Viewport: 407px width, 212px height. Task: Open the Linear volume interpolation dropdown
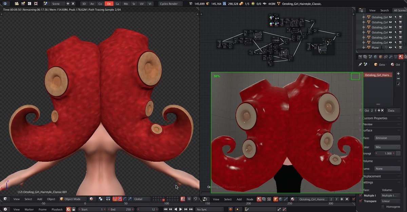point(390,201)
